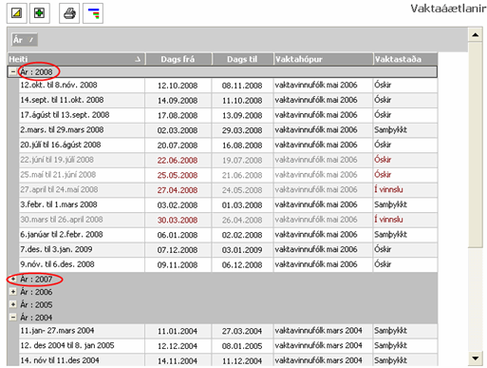Select row '12. des 2004 til 8. jan 2005'
The height and width of the screenshot is (368, 487).
coord(228,345)
